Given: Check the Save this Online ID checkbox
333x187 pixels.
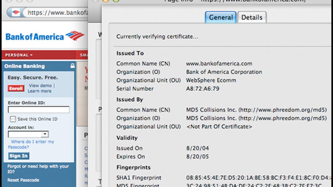Looking at the screenshot, I should tap(12, 119).
